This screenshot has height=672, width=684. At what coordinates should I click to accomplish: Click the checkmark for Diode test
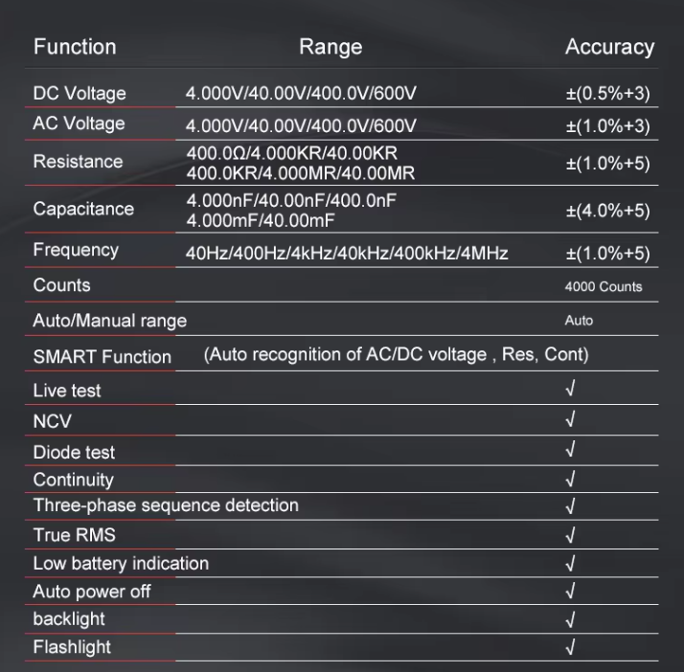point(571,449)
